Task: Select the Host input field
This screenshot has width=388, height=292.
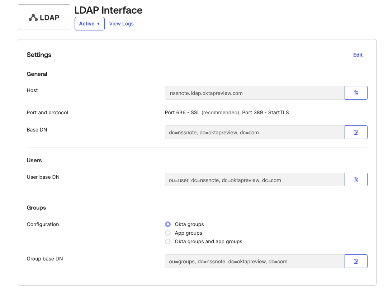Action: 254,92
